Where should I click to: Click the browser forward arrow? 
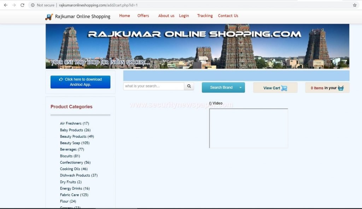click(14, 5)
